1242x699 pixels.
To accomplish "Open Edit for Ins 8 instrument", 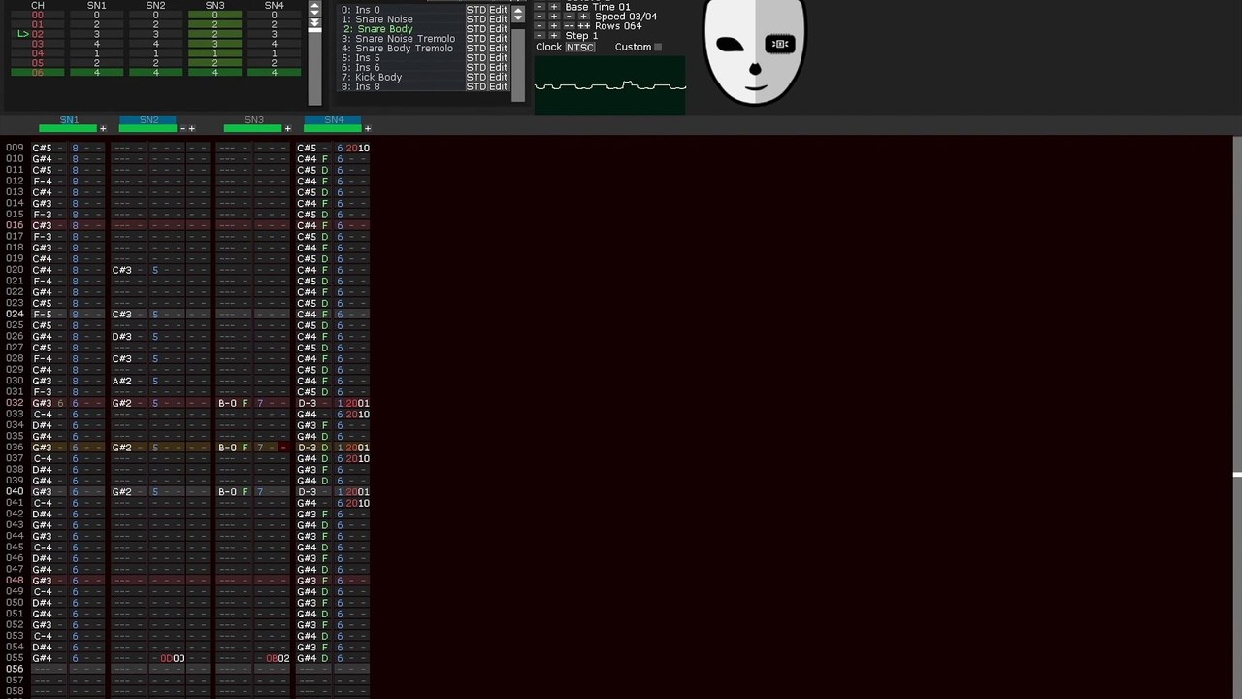I will [498, 86].
